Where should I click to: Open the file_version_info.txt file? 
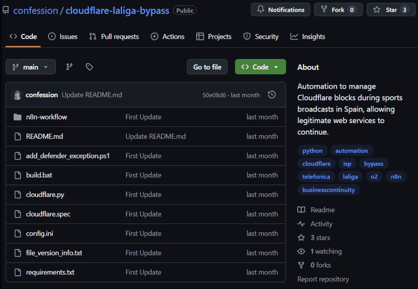click(x=54, y=253)
